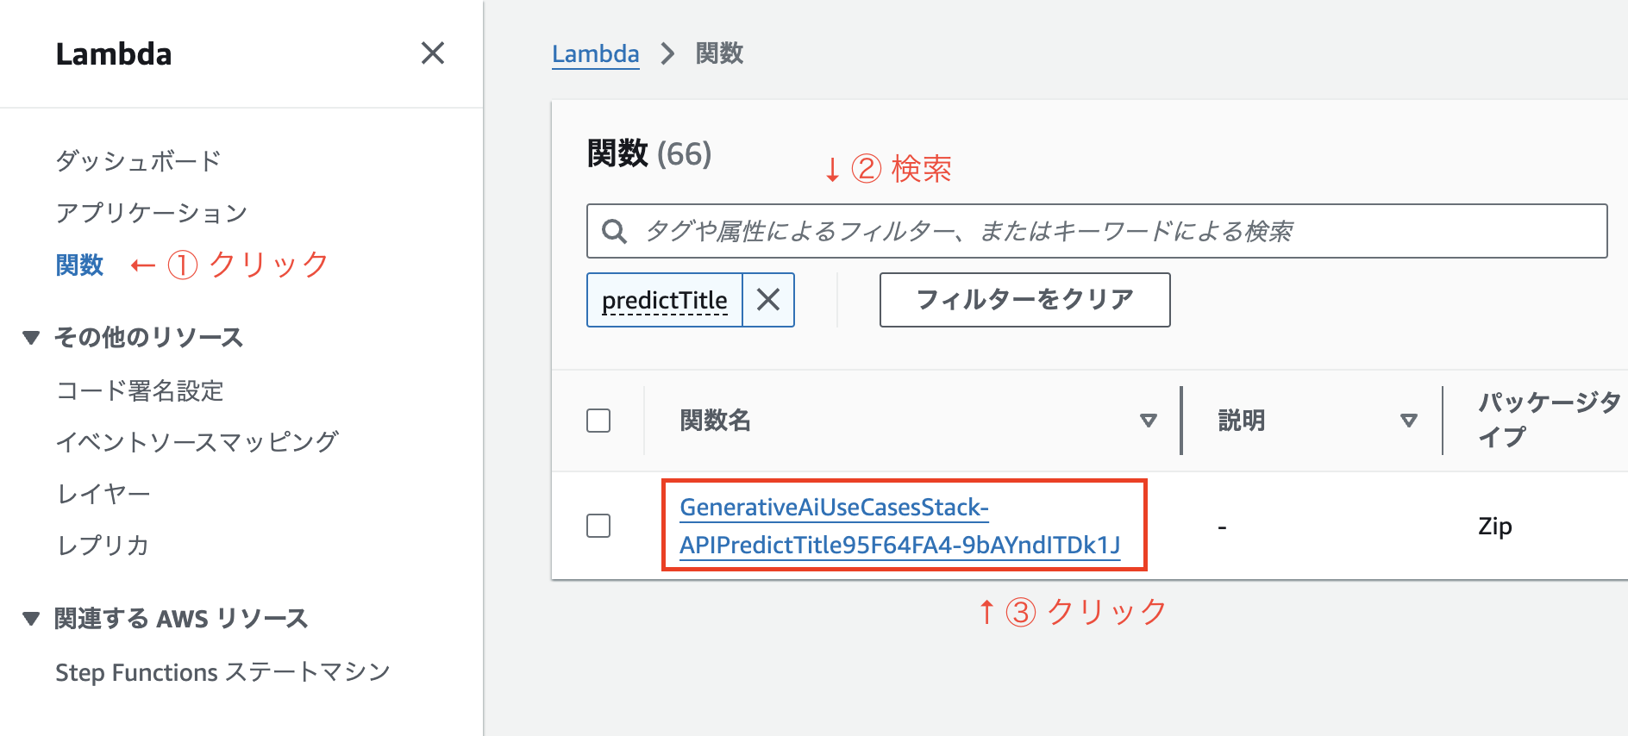Collapse the その他のリソース section
Viewport: 1628px width, 736px height.
[31, 338]
